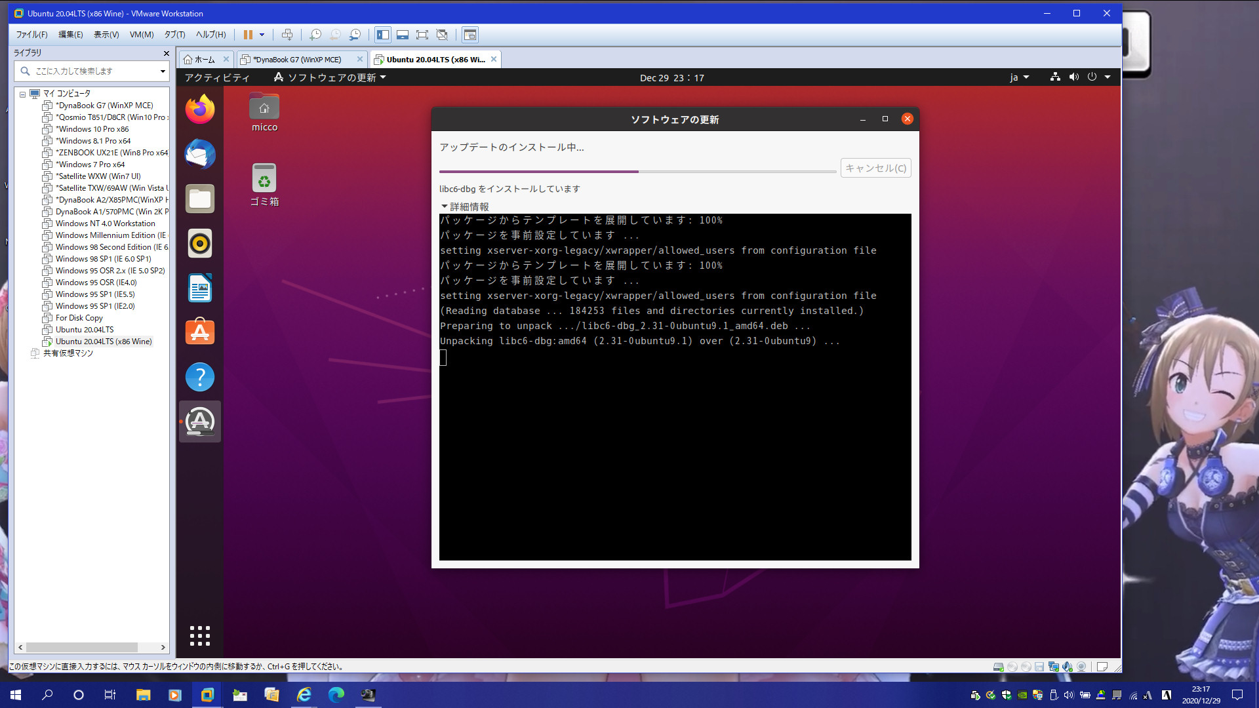The image size is (1259, 708).
Task: Open the 編集(E) menu
Action: pos(71,35)
